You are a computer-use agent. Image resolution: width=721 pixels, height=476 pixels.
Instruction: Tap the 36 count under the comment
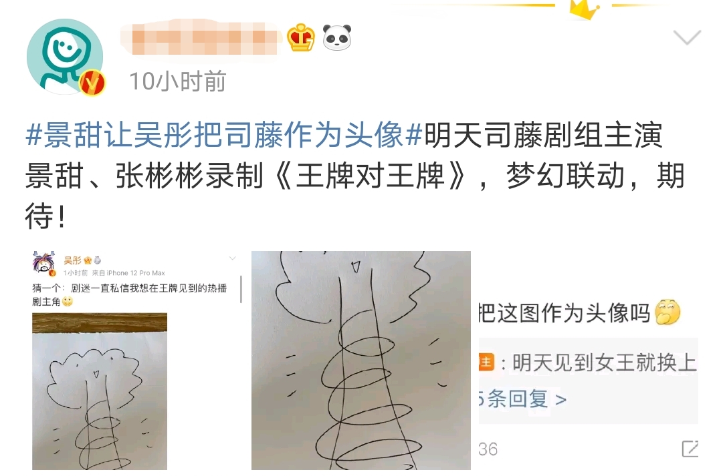pyautogui.click(x=488, y=449)
